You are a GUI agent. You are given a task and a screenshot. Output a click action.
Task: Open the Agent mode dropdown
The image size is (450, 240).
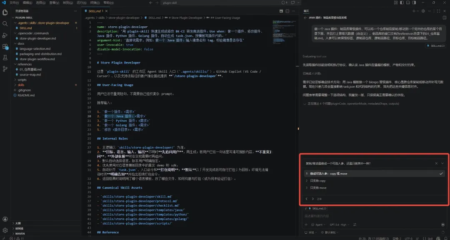319,225
